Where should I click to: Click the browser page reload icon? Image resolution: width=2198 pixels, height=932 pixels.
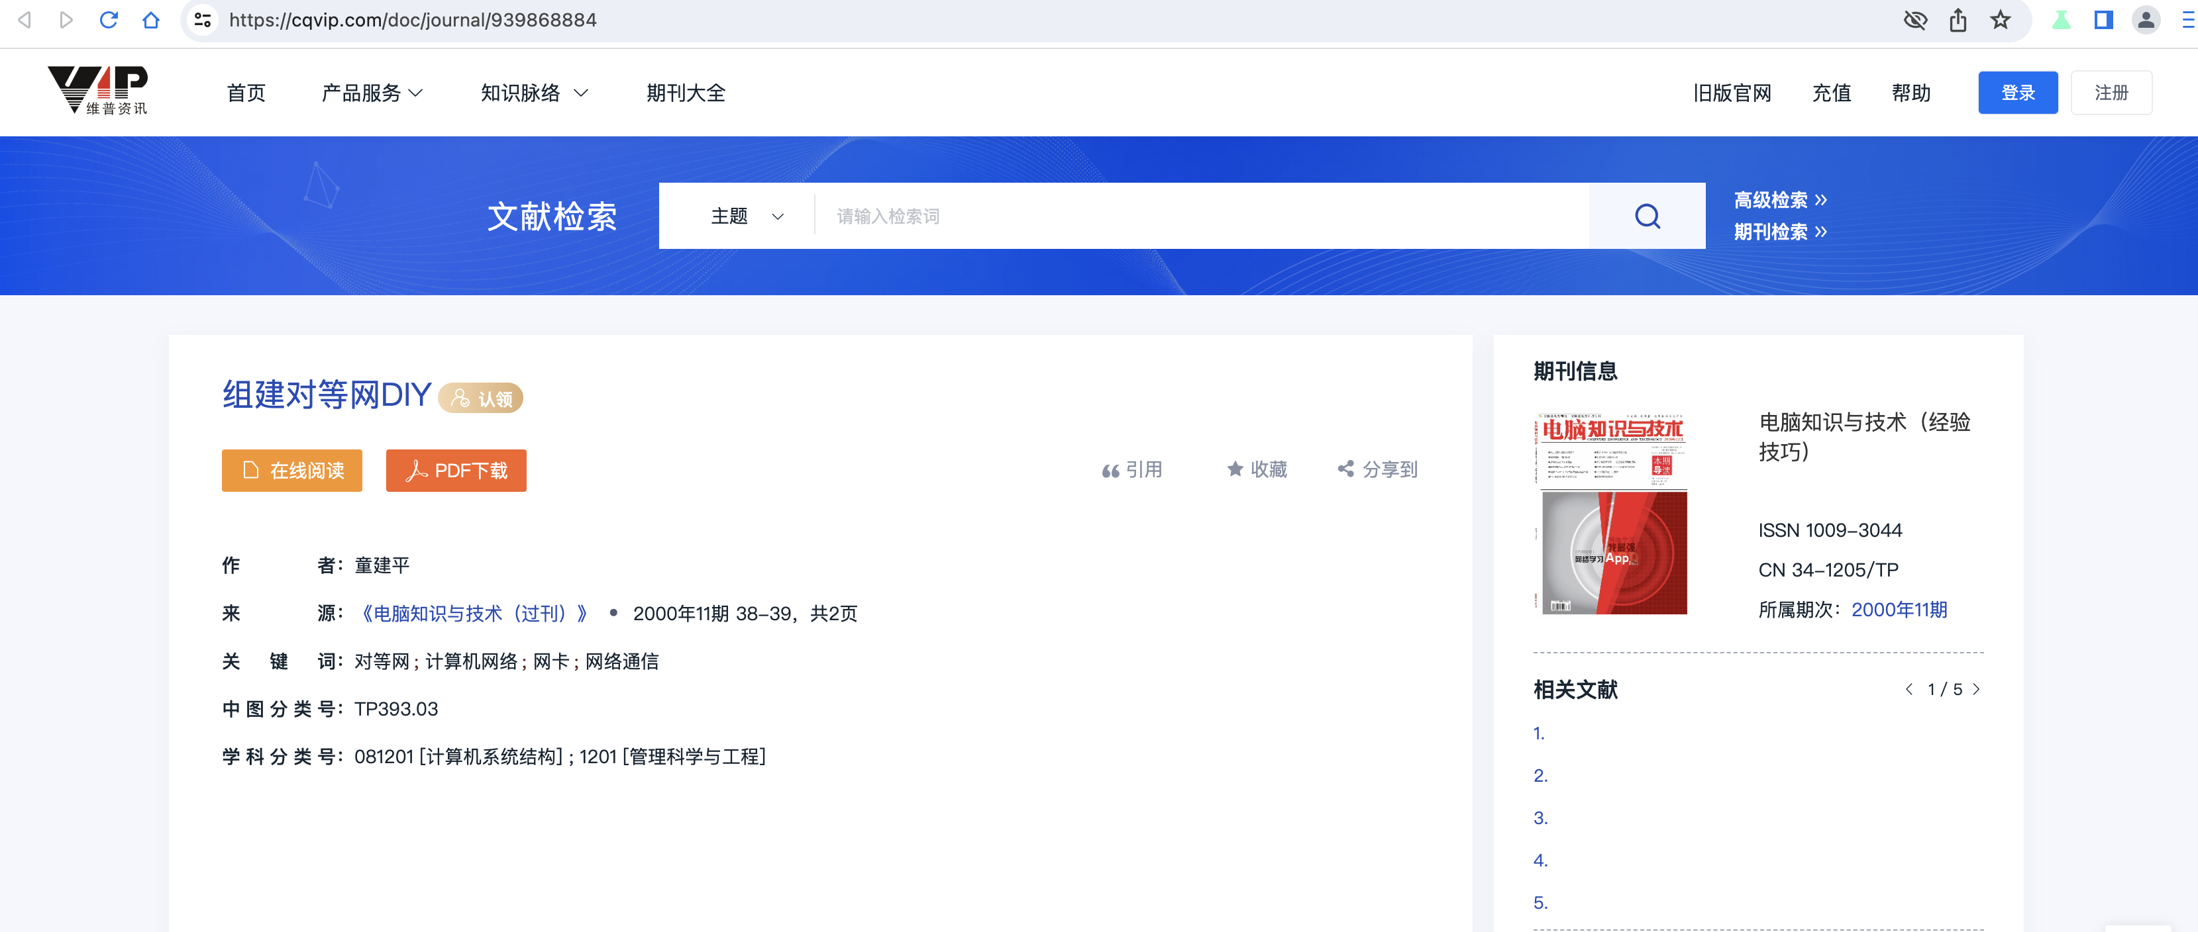click(109, 19)
